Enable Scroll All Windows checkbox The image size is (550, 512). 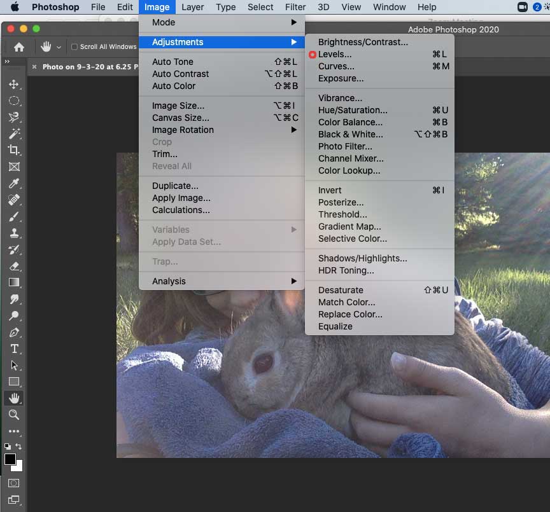click(x=74, y=46)
